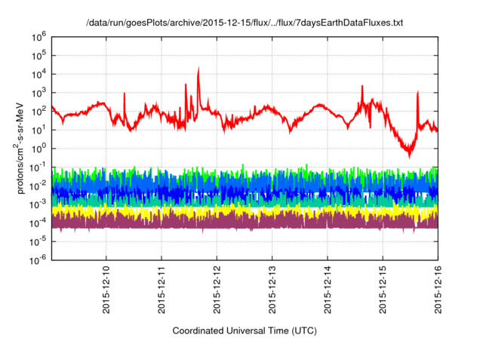
Task: Click the 10^6 y-axis tick label
Action: click(x=38, y=37)
